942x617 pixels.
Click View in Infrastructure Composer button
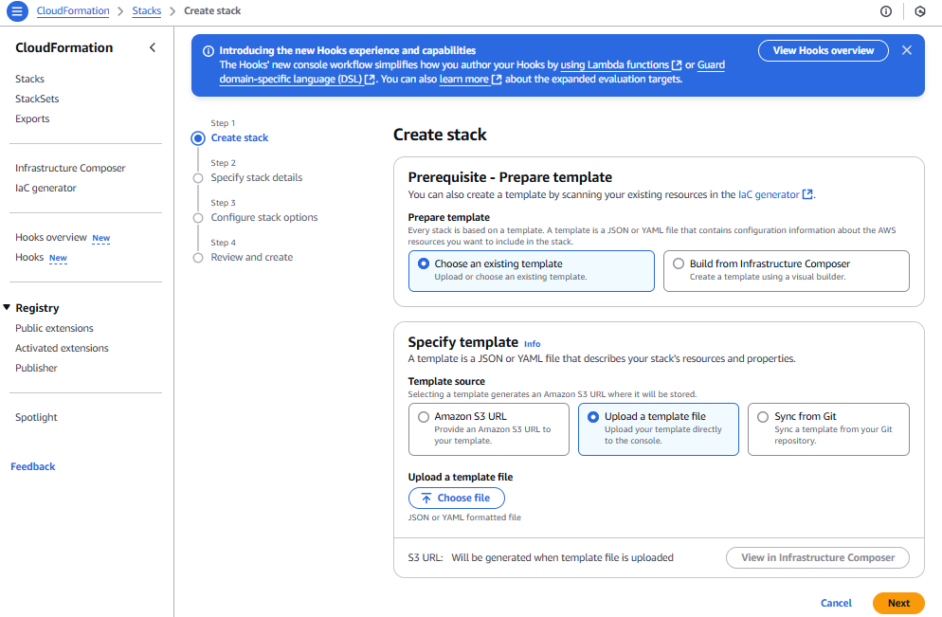pos(818,557)
